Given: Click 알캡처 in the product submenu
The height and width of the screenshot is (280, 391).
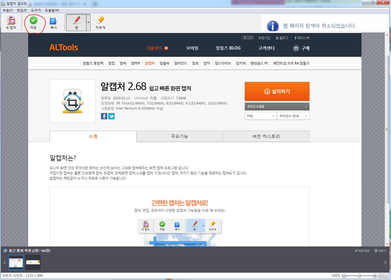Looking at the screenshot, I should (x=150, y=63).
